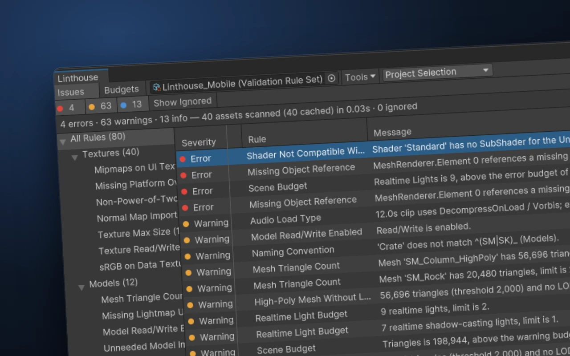
Task: Select the Models (12) category
Action: [113, 283]
